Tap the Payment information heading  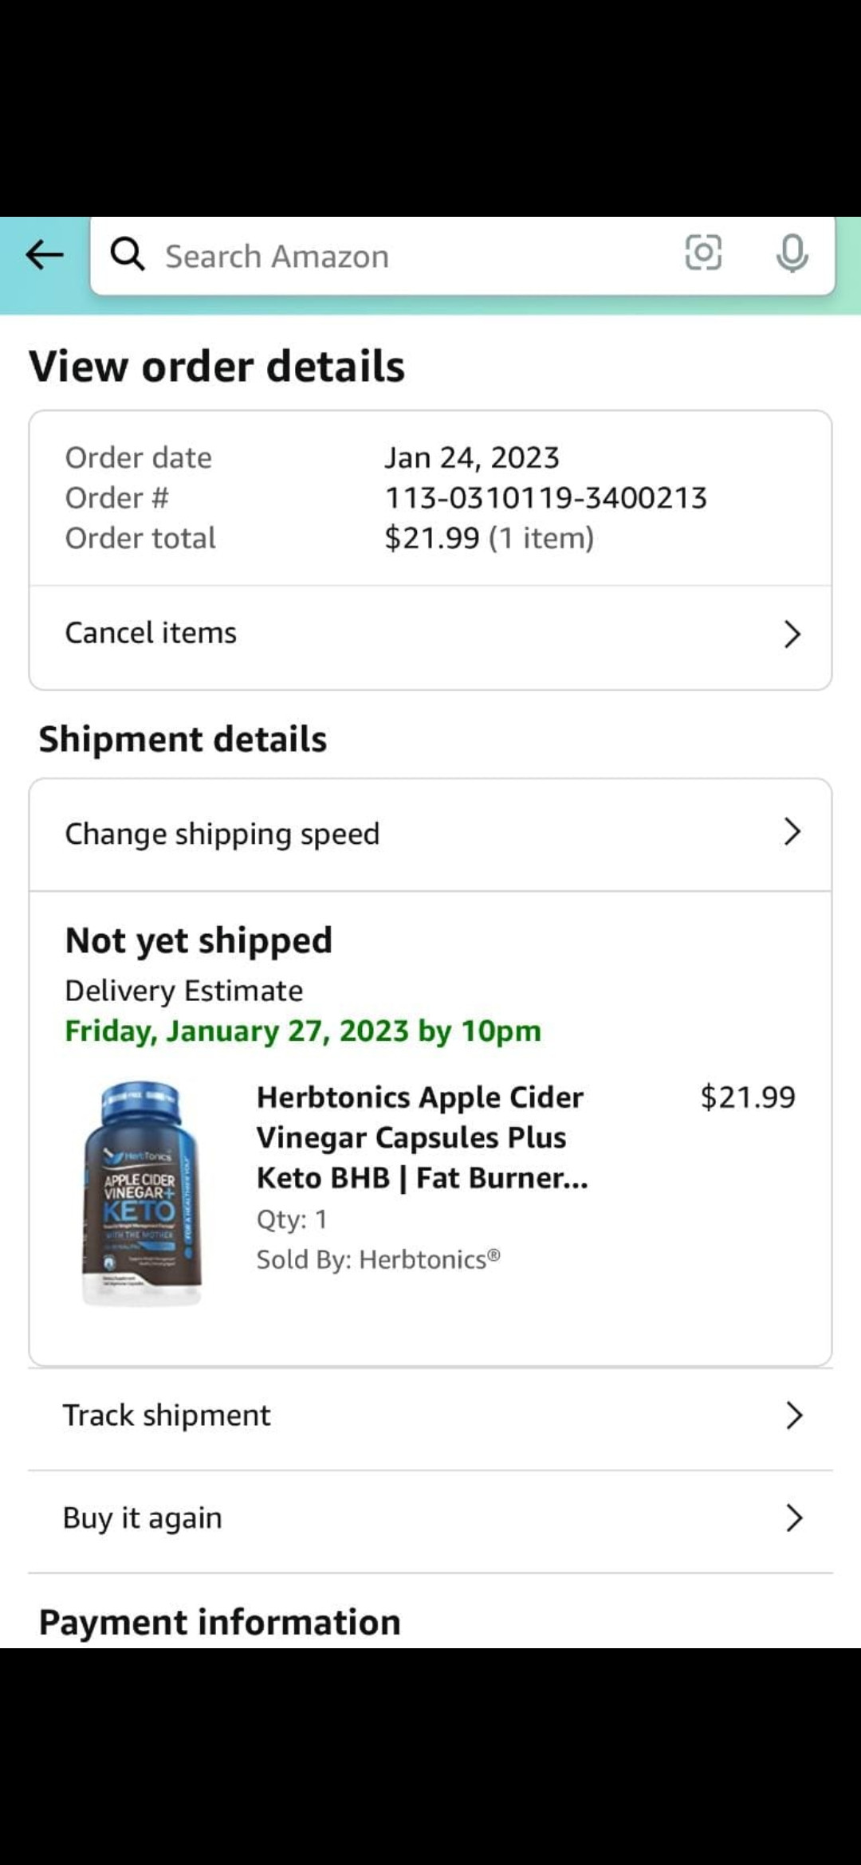click(220, 1622)
